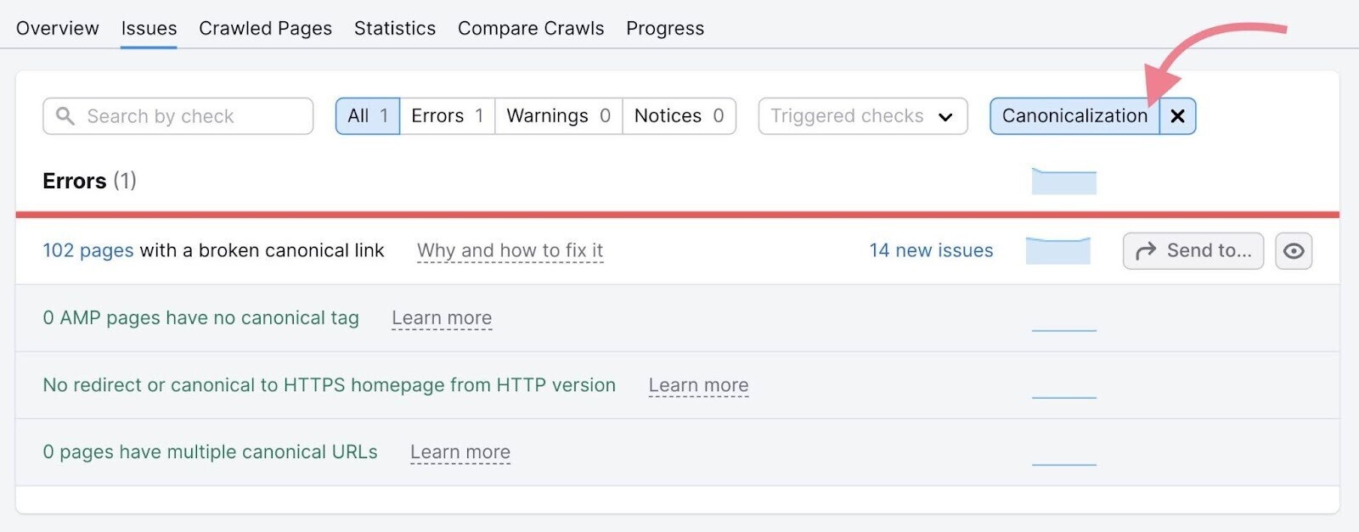Image resolution: width=1359 pixels, height=532 pixels.
Task: Switch to the Progress tab
Action: [x=665, y=29]
